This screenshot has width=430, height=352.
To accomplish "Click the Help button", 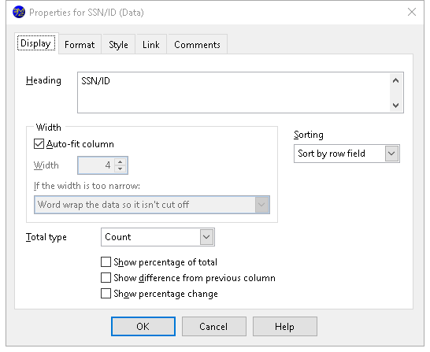I will (284, 327).
